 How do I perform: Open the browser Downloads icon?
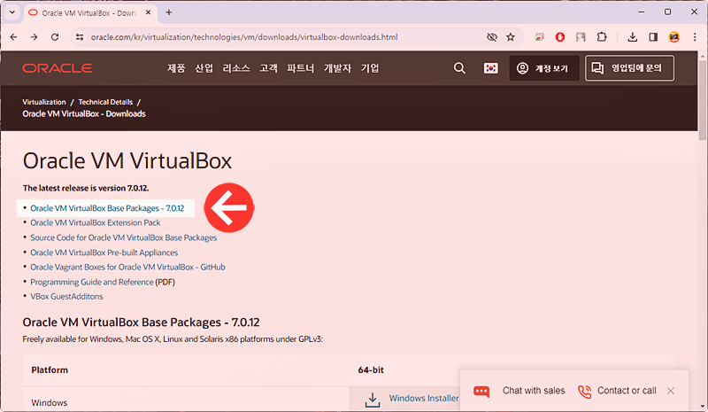point(633,37)
